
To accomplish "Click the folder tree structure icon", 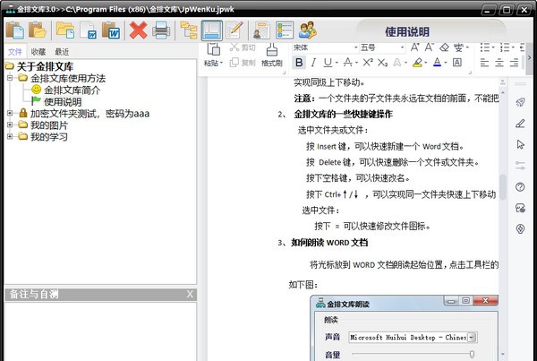I will [x=189, y=30].
